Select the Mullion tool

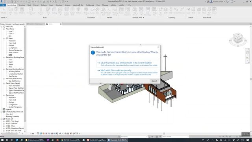[78, 11]
